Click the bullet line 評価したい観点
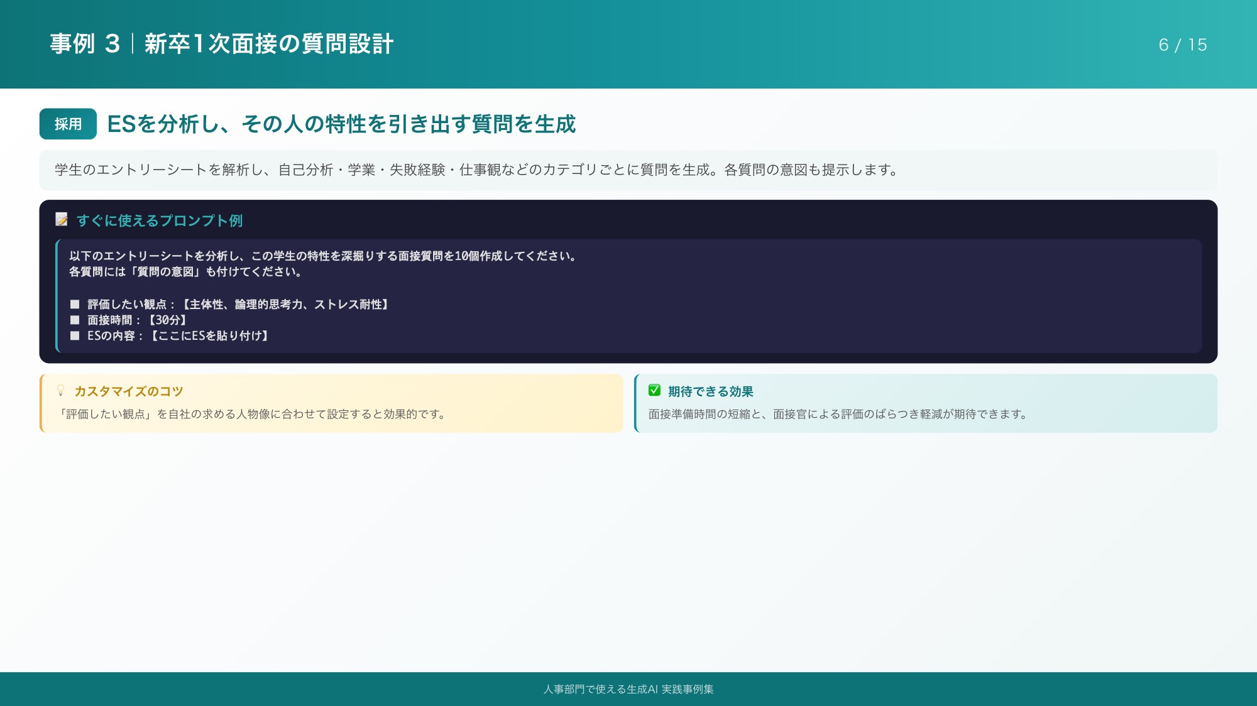Screen dimensions: 1257x706 pyautogui.click(x=231, y=304)
